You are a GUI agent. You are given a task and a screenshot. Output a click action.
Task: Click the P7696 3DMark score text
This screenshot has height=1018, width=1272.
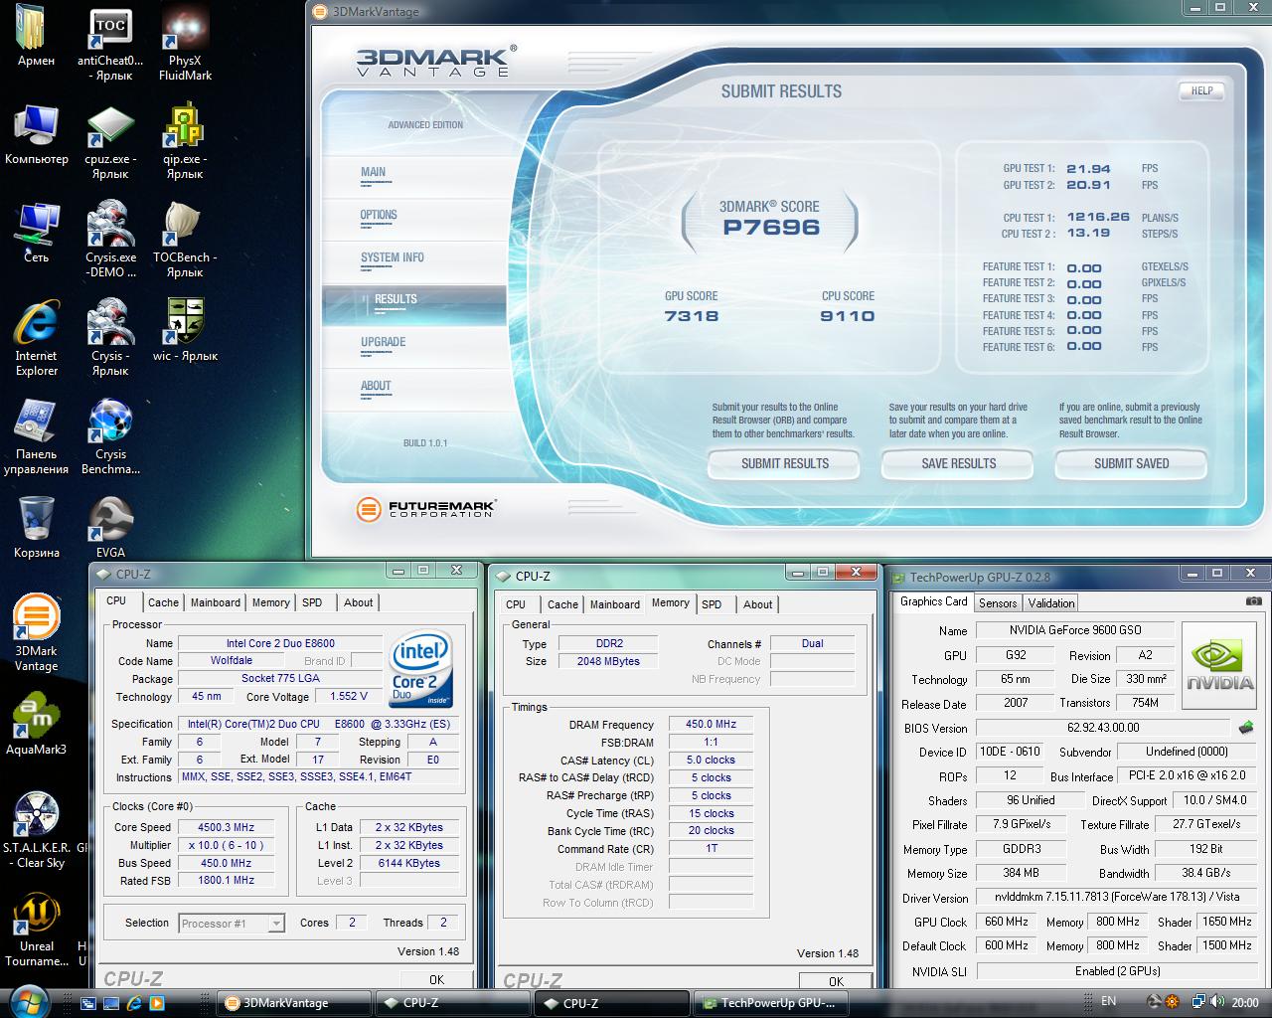[x=771, y=228]
